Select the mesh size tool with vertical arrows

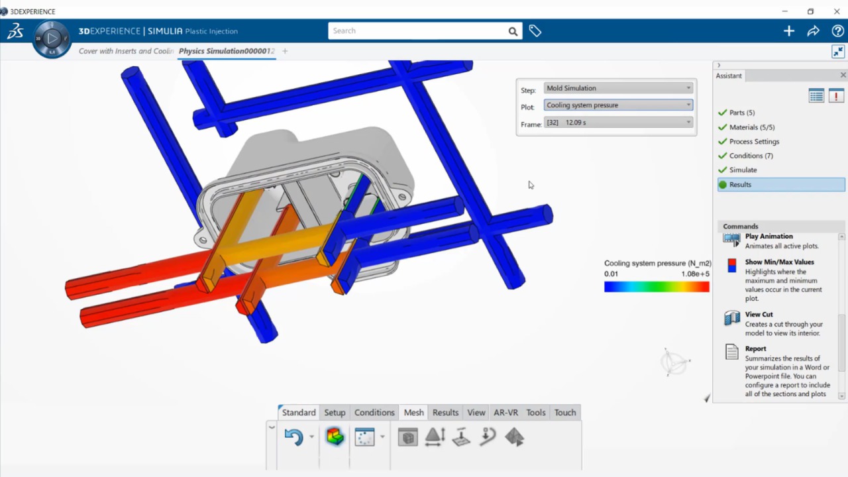pos(435,437)
